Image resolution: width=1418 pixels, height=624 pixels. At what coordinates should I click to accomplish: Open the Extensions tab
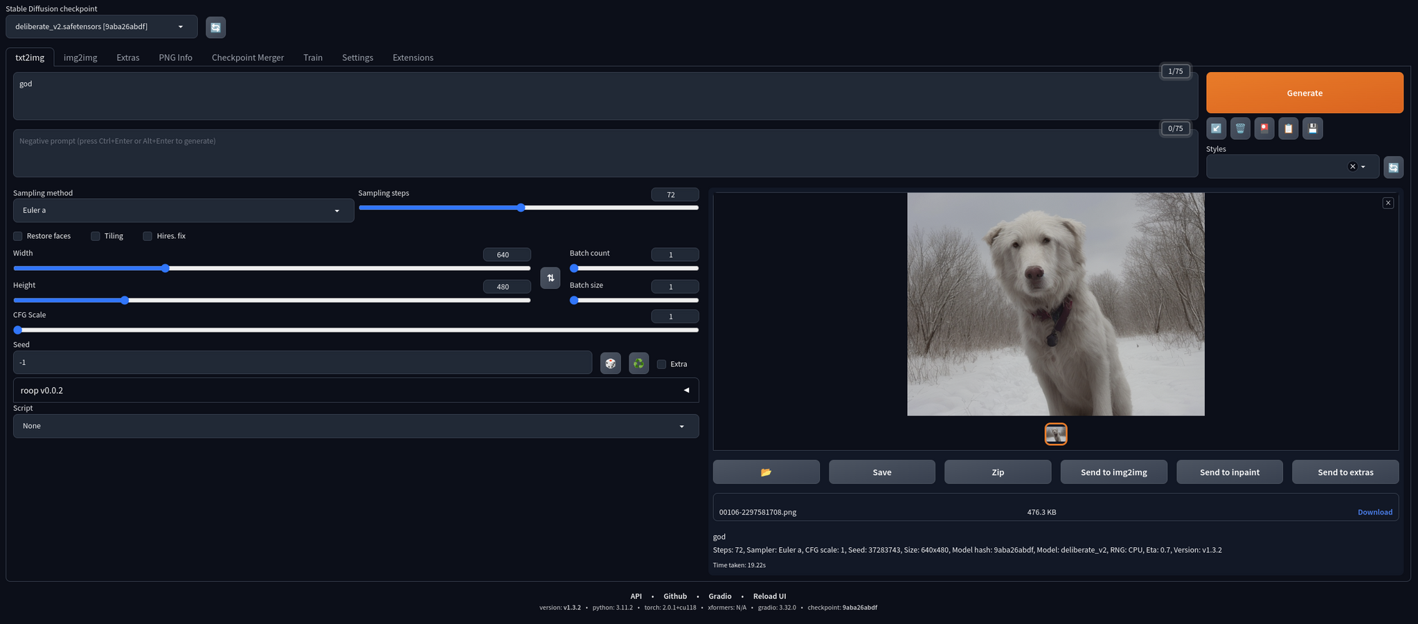[413, 57]
